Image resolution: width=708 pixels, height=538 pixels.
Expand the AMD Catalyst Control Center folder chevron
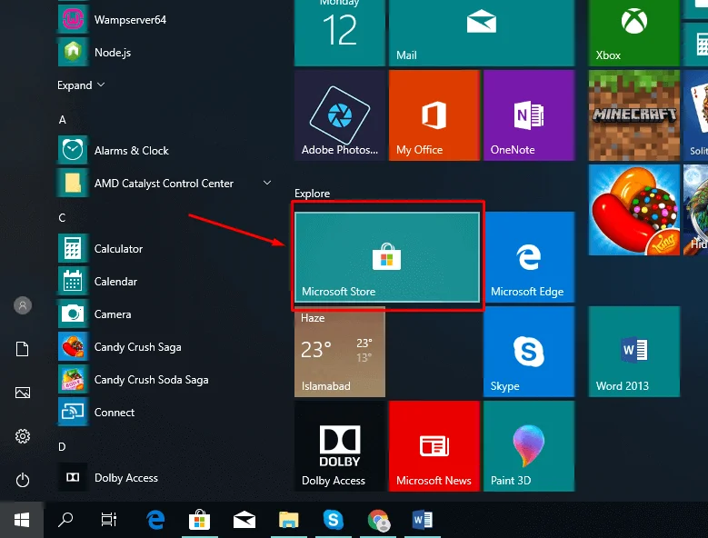[x=267, y=183]
